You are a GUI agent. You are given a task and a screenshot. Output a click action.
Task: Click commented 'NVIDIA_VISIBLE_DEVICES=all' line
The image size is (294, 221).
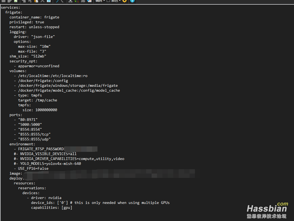[x=45, y=154]
